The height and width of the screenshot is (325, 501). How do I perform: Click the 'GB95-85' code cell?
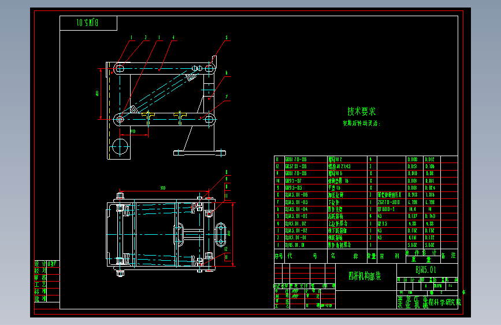click(294, 188)
